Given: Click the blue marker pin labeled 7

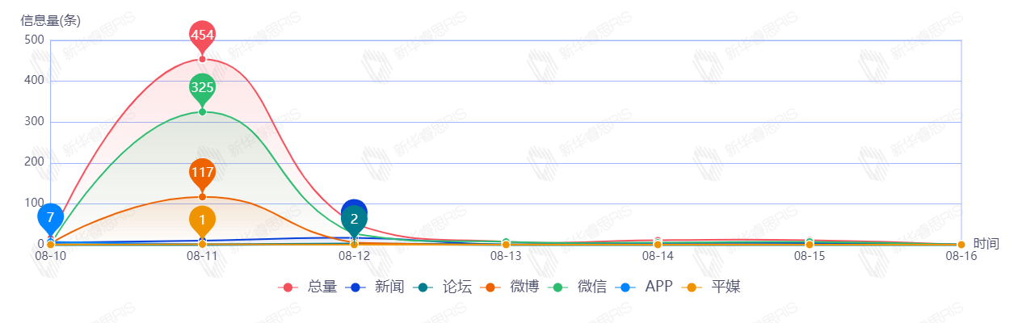Looking at the screenshot, I should pos(50,217).
